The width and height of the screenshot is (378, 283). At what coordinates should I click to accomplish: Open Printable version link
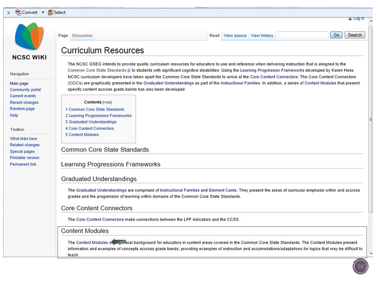(x=24, y=158)
